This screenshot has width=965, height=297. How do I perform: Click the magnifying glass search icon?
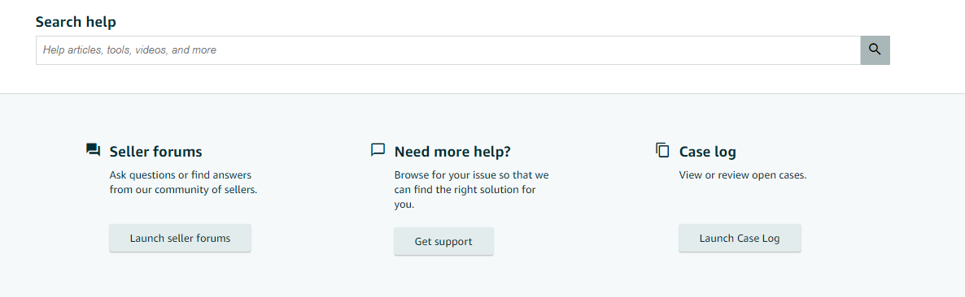click(x=875, y=50)
